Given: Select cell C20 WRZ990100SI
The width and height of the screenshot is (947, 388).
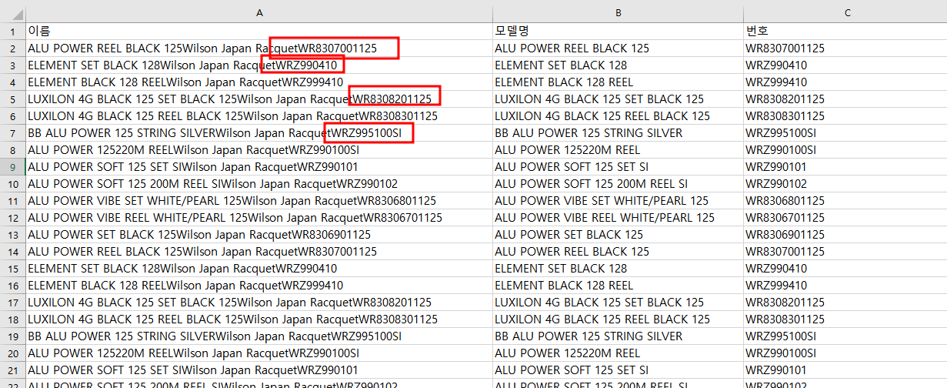Looking at the screenshot, I should coord(845,353).
